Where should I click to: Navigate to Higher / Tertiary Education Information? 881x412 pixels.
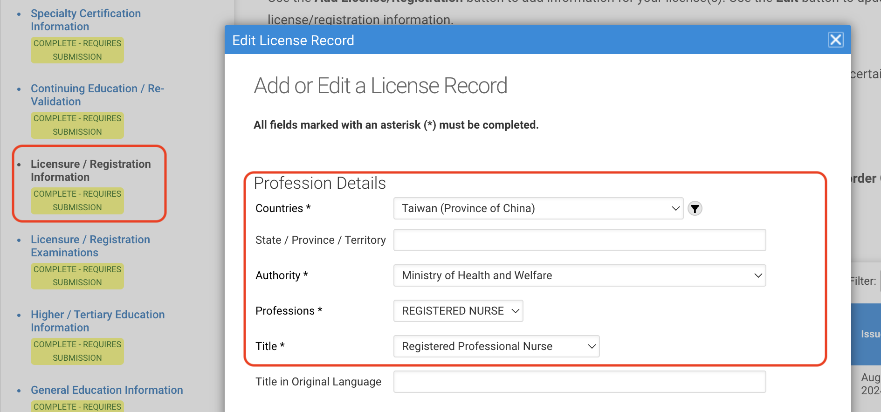pos(97,321)
